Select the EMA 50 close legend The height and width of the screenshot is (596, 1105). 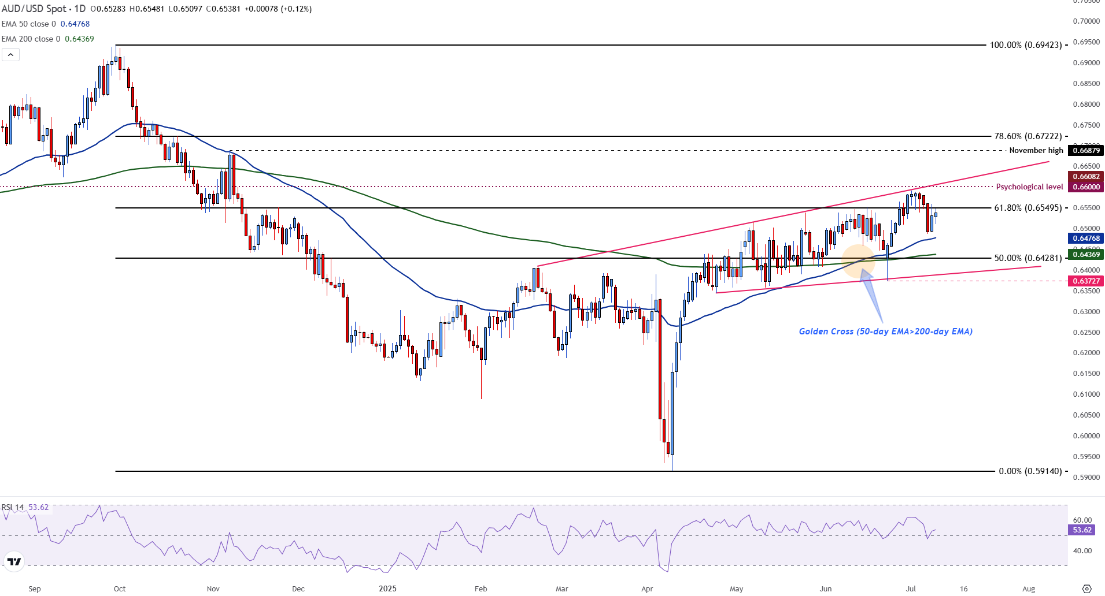coord(29,24)
